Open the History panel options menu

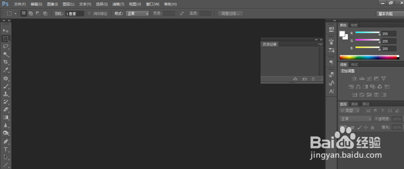pos(320,44)
